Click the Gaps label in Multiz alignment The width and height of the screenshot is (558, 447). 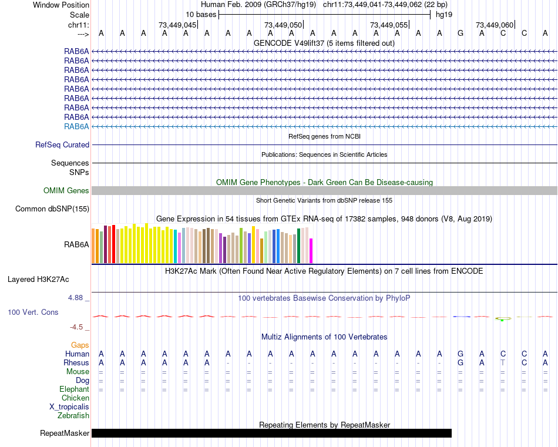click(x=80, y=345)
